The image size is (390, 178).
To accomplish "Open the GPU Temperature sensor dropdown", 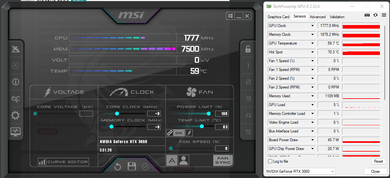I will pyautogui.click(x=312, y=43).
